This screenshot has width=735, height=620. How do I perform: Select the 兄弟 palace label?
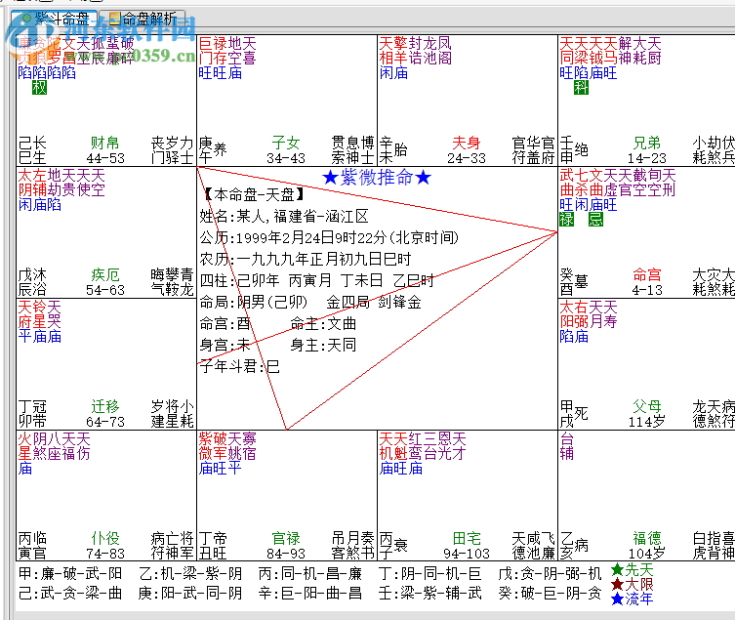pyautogui.click(x=646, y=143)
